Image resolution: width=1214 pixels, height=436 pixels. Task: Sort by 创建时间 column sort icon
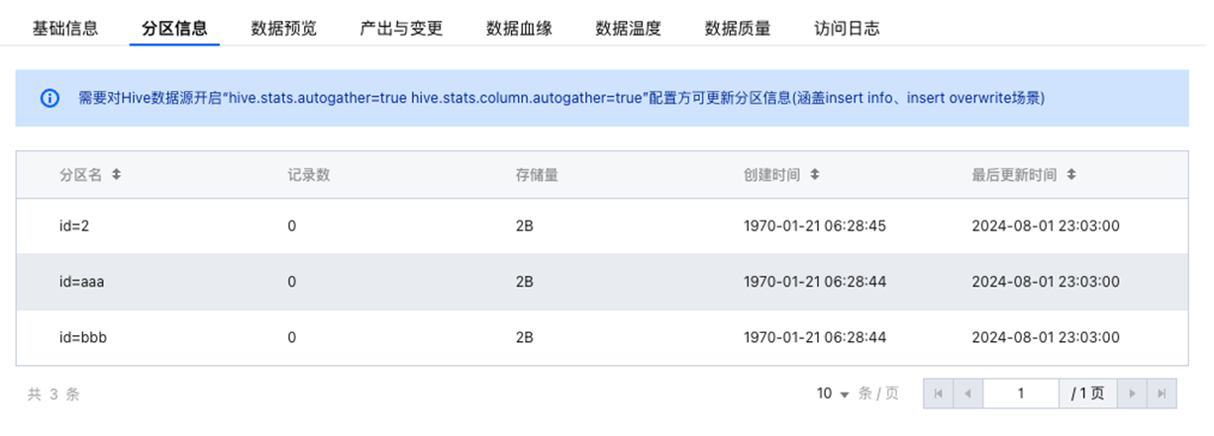(x=815, y=174)
